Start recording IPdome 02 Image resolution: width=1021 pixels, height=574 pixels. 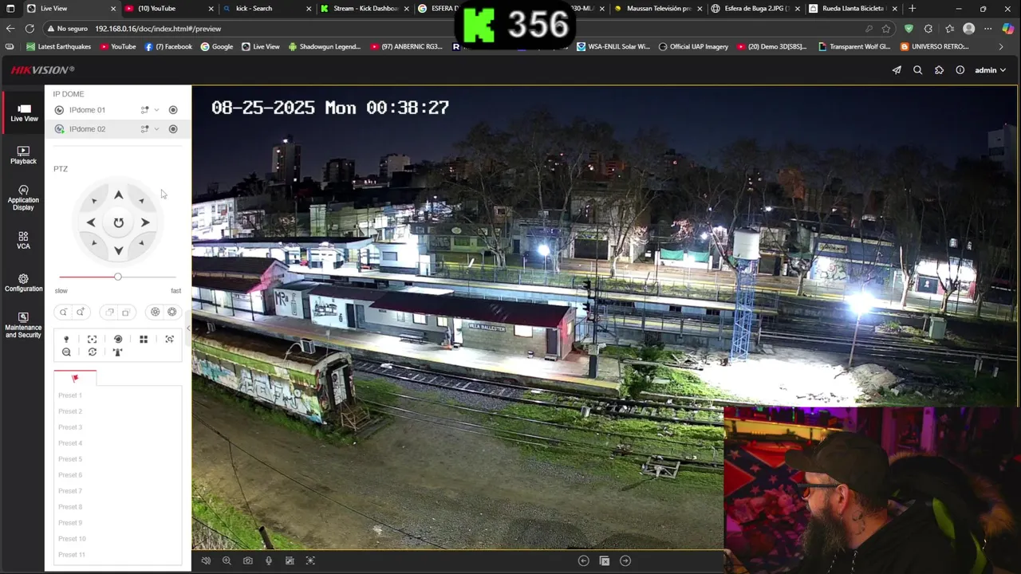pyautogui.click(x=173, y=129)
